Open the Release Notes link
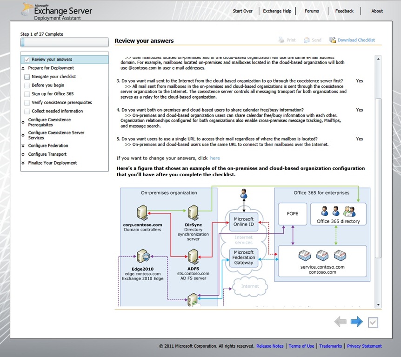Screen dimensions: 401x357 point(270,346)
